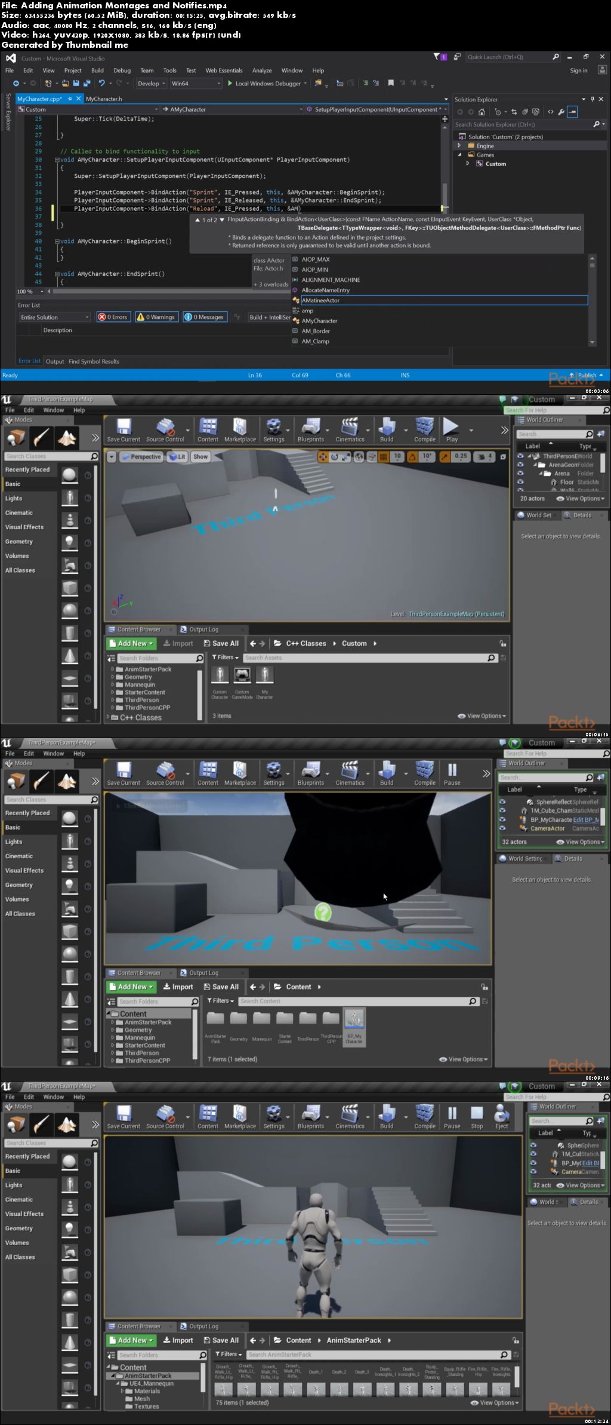This screenshot has width=611, height=1425.
Task: Toggle visibility of Arena folder in first World Outliner
Action: [520, 474]
